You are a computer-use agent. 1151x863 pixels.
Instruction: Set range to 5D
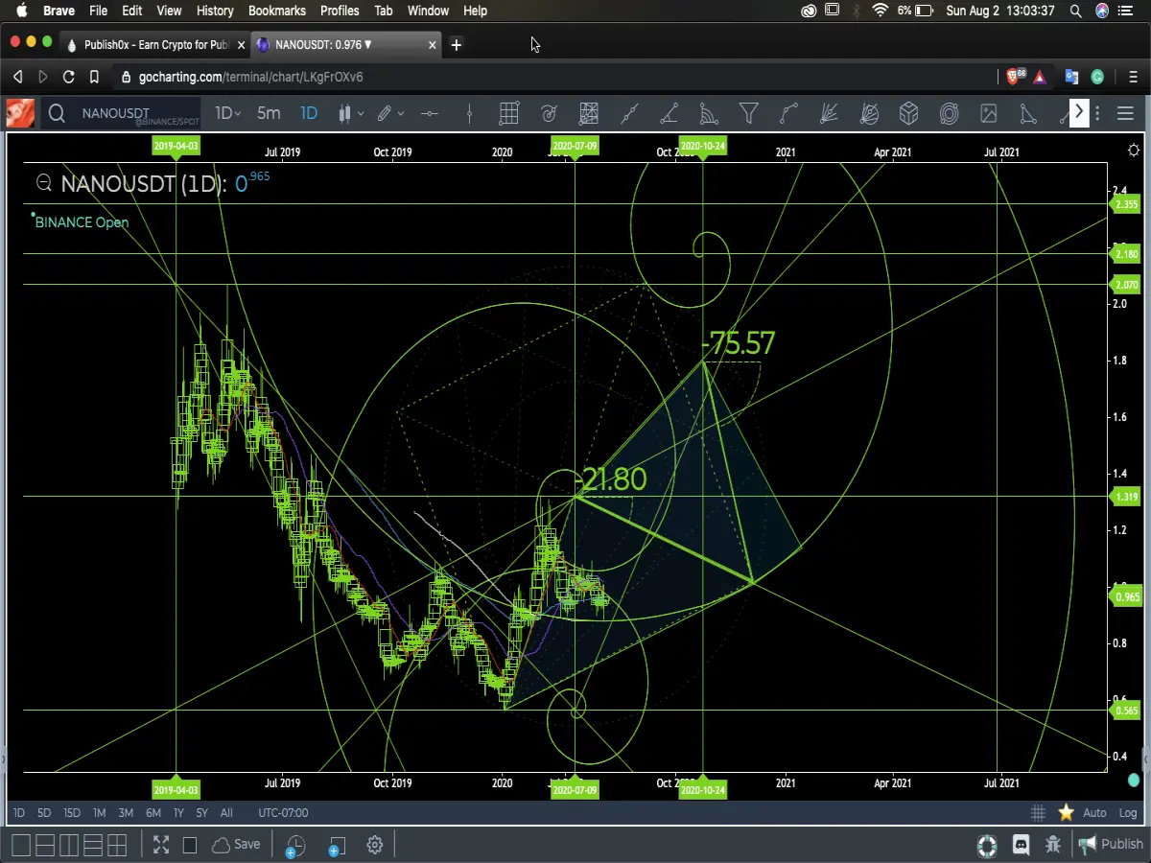(44, 813)
